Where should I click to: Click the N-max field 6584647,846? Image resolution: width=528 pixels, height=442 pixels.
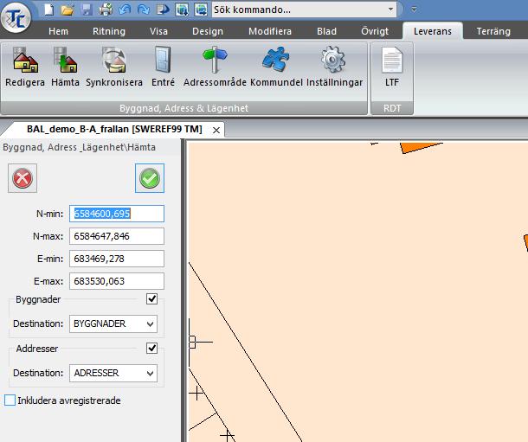tap(117, 236)
